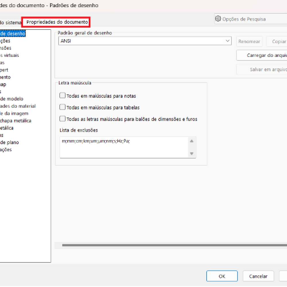This screenshot has height=287, width=287.
Task: Enable Todas em maiúsculas para notas
Action: [x=63, y=96]
